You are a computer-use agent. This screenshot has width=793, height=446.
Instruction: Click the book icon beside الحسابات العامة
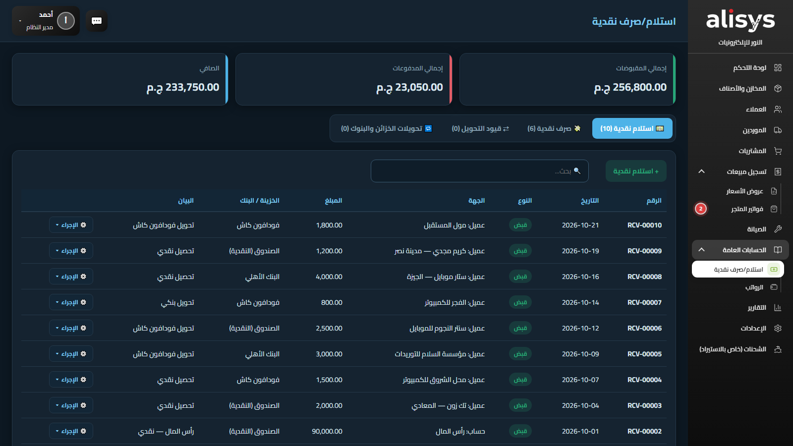pos(778,250)
